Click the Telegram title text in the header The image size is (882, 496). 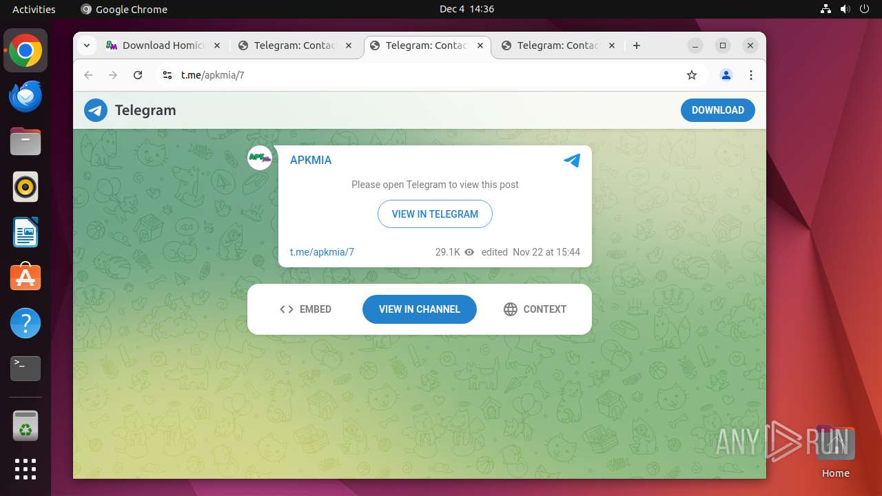145,110
